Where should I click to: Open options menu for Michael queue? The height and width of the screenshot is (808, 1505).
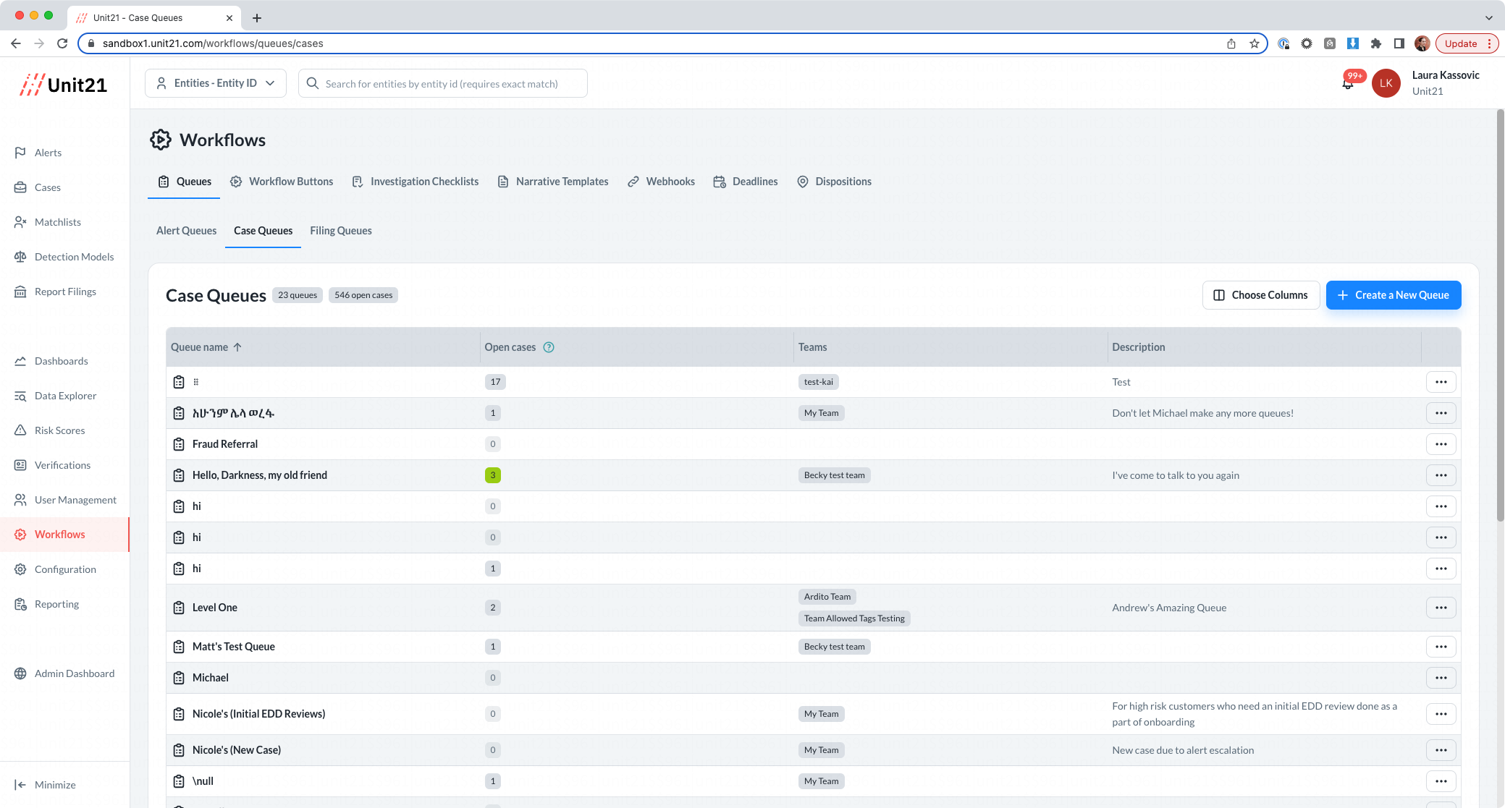click(1441, 678)
